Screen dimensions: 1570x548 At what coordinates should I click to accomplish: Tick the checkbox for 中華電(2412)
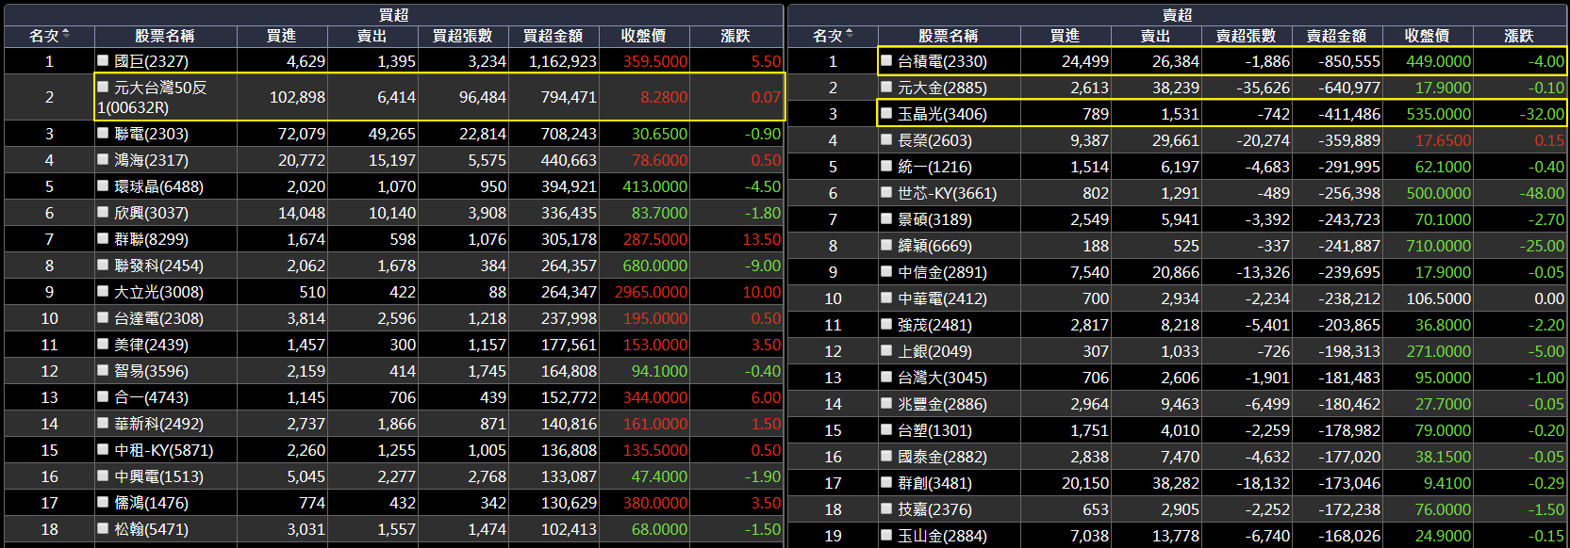886,298
